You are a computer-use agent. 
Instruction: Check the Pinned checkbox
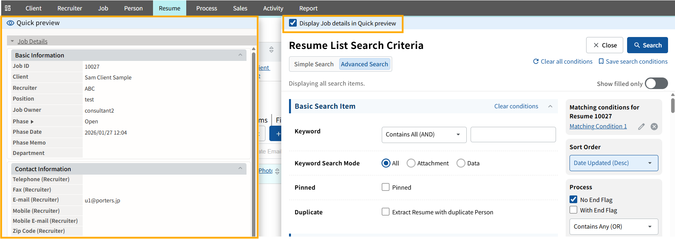386,187
